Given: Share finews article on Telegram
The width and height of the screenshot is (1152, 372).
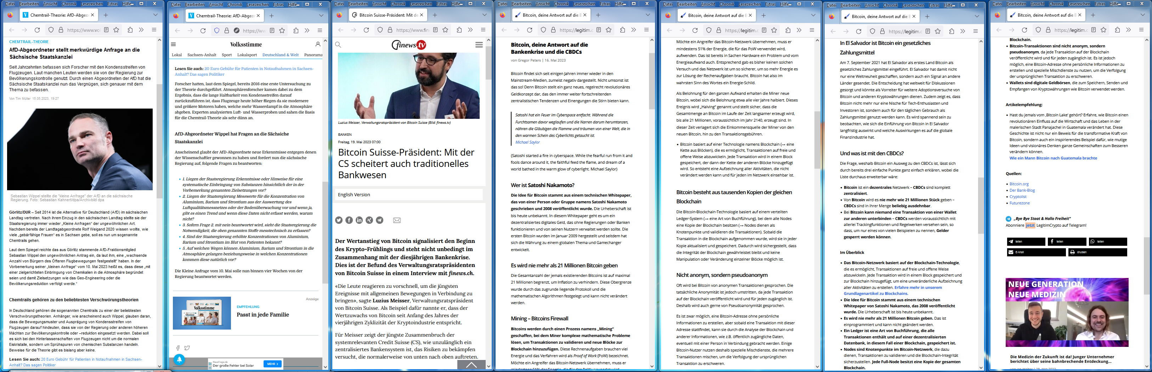Looking at the screenshot, I should (380, 220).
